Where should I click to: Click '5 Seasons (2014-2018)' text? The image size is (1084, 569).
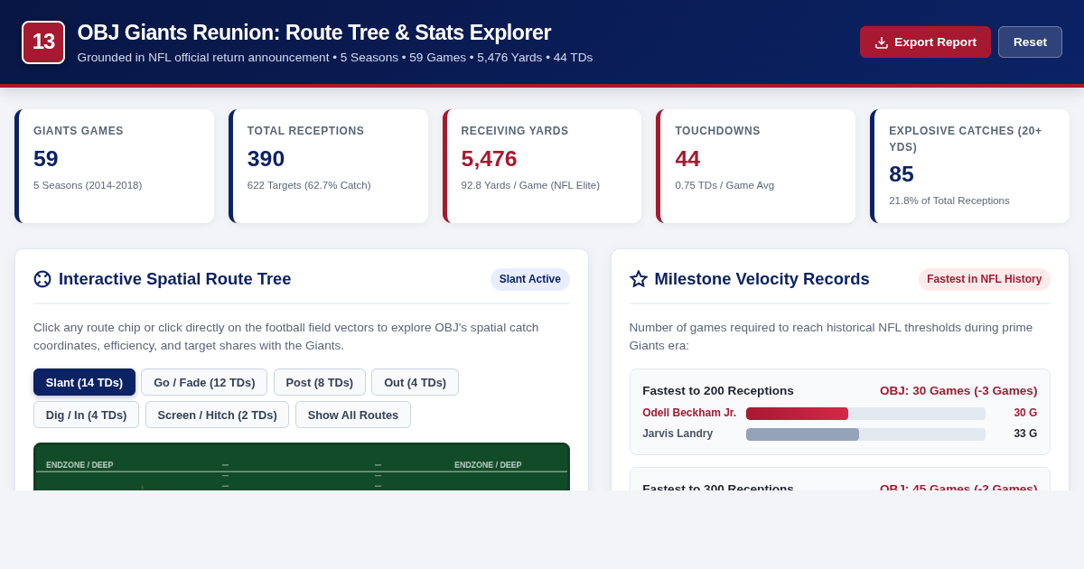(x=88, y=185)
